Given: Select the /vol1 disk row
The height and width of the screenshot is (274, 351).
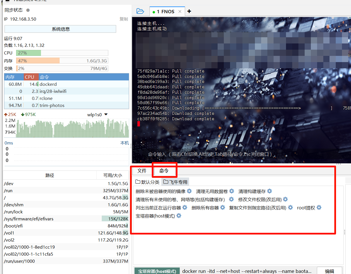Looking at the screenshot, I should pos(66,233).
